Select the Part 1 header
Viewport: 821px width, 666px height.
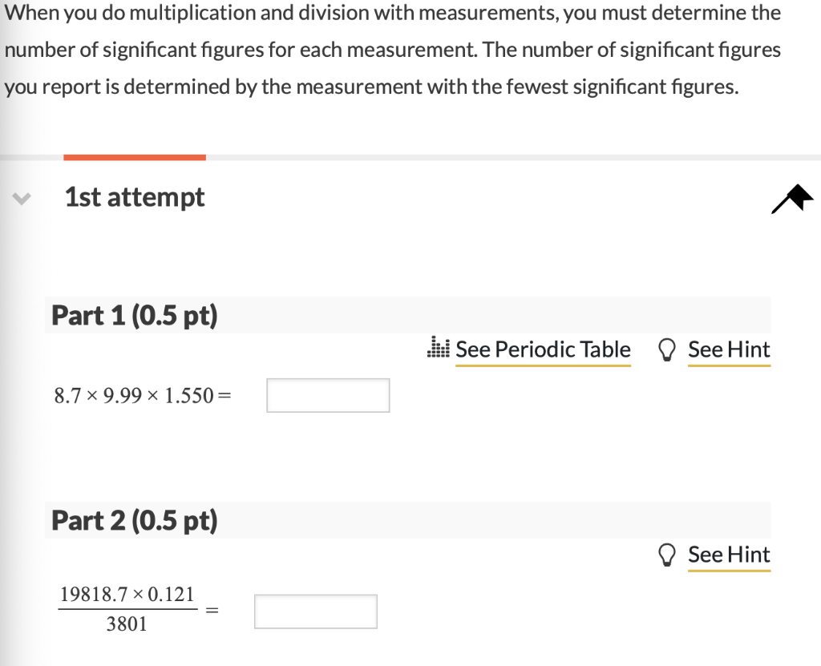[x=135, y=315]
